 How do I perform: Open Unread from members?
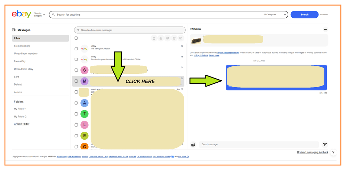tap(26, 54)
